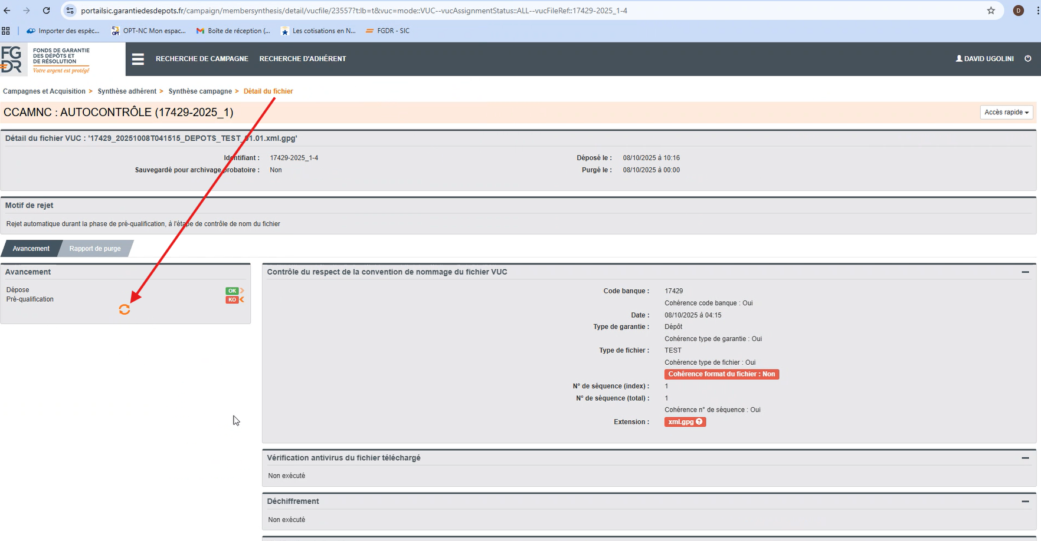
Task: Click the orange refresh icon under Avancement
Action: pos(125,309)
